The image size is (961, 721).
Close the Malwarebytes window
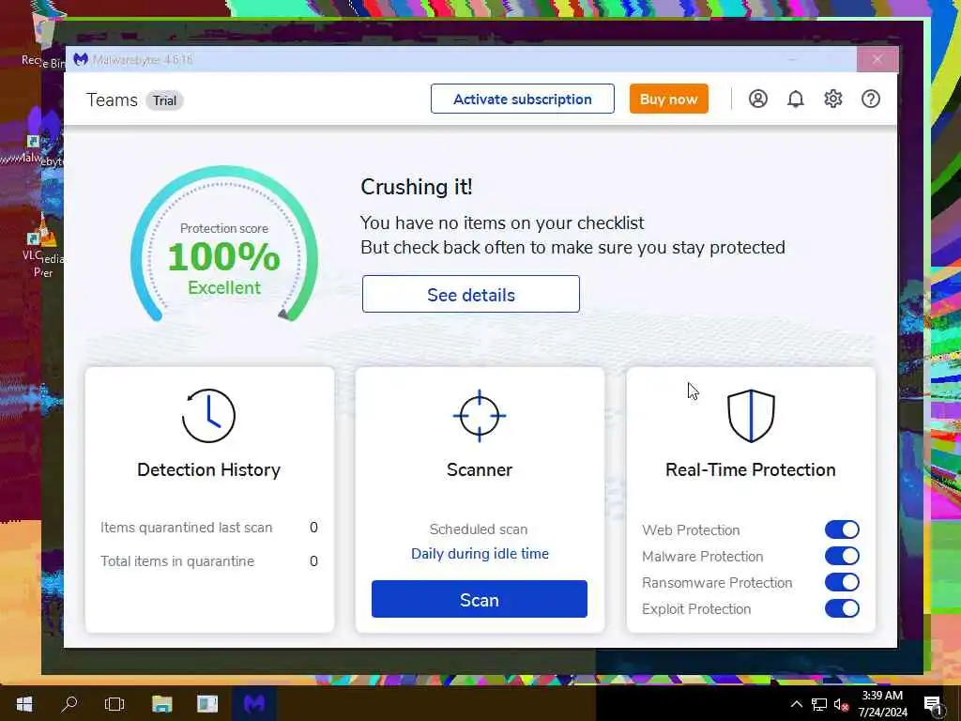click(x=877, y=59)
